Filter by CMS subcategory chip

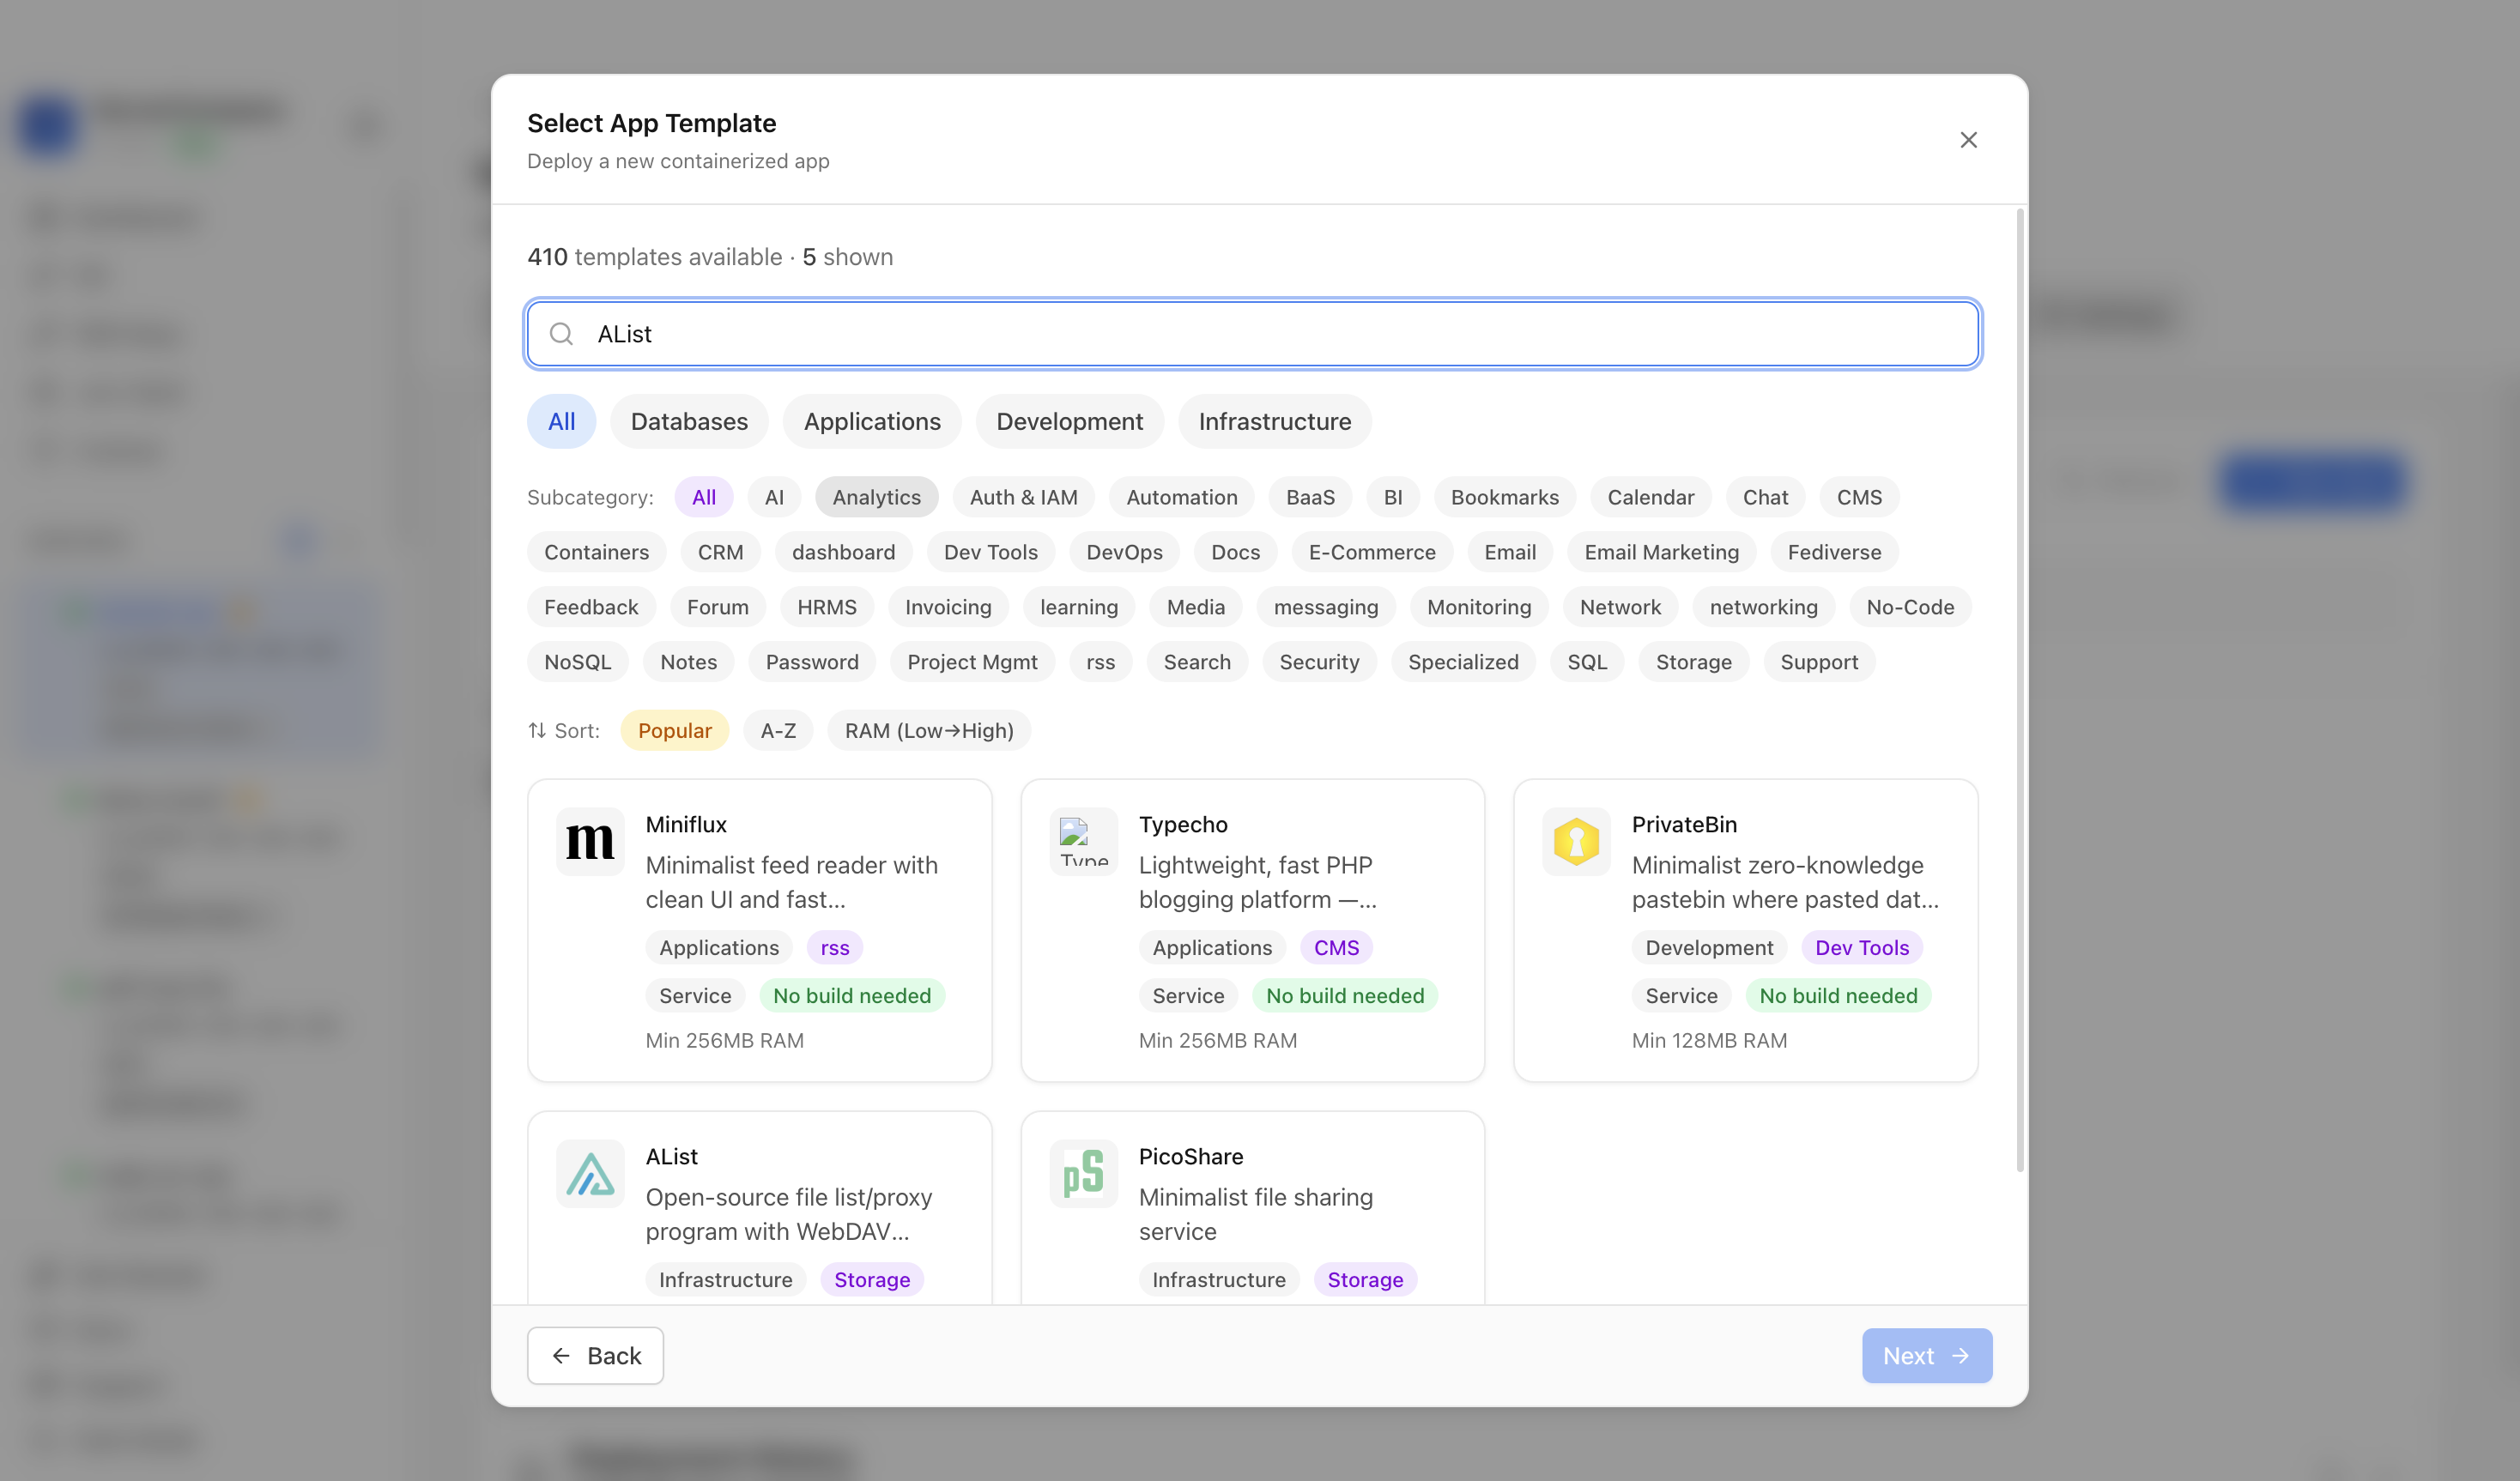[x=1859, y=497]
